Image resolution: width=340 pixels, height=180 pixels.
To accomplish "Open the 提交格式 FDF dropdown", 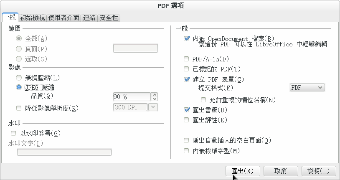I will 307,88.
